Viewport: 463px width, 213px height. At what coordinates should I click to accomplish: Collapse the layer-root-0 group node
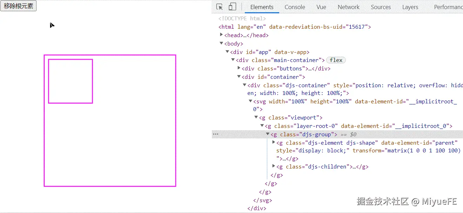(262, 126)
